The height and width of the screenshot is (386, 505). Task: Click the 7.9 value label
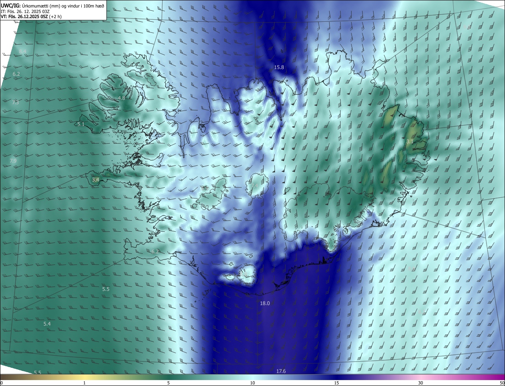13,161
